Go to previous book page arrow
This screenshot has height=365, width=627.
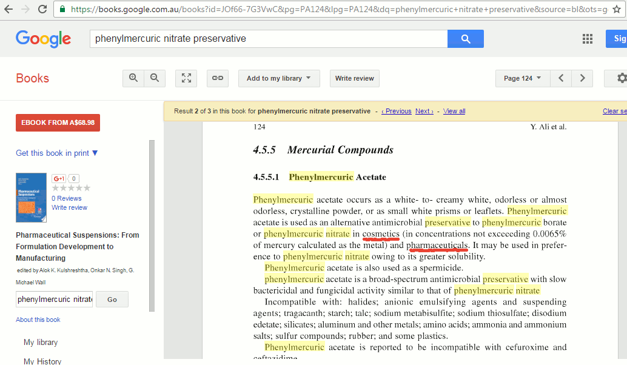click(x=561, y=78)
